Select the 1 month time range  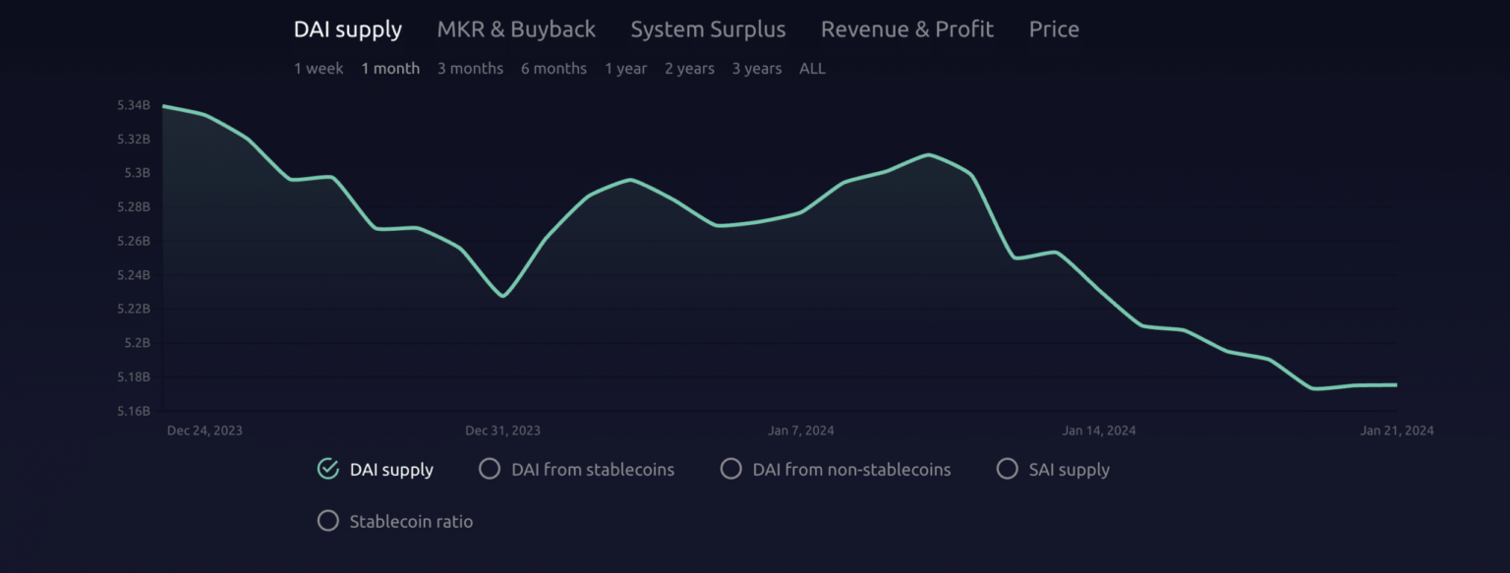[x=390, y=69]
